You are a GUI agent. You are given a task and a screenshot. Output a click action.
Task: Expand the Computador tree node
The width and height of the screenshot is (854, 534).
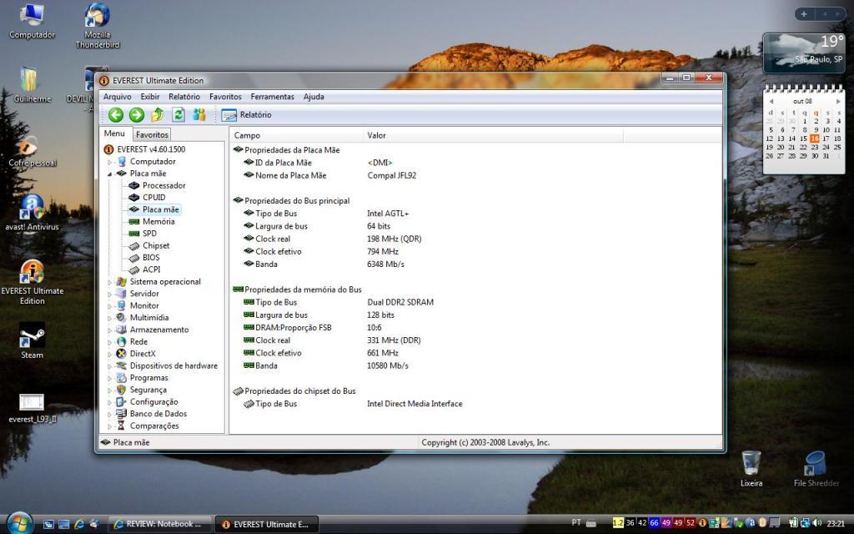tap(109, 162)
